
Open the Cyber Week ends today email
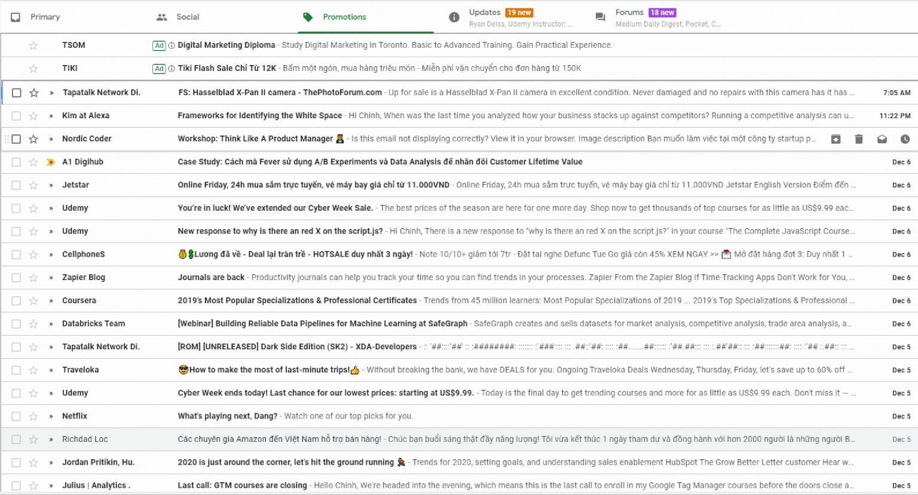coord(459,393)
